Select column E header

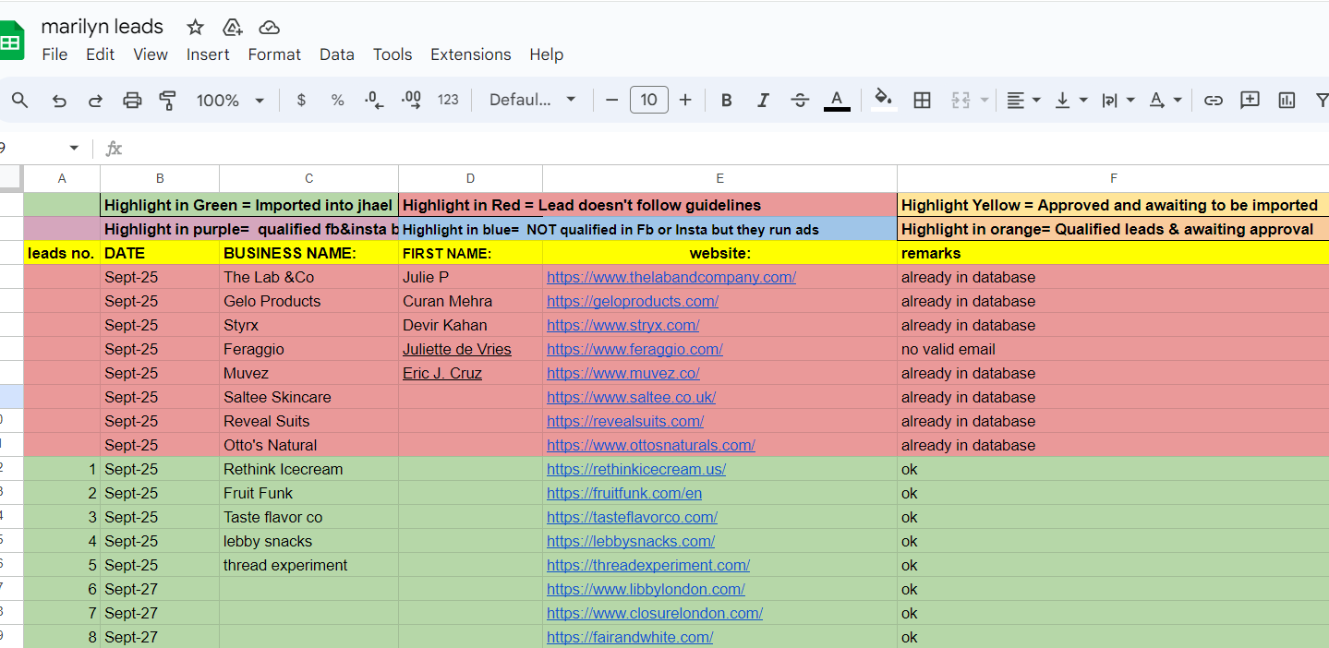(719, 178)
